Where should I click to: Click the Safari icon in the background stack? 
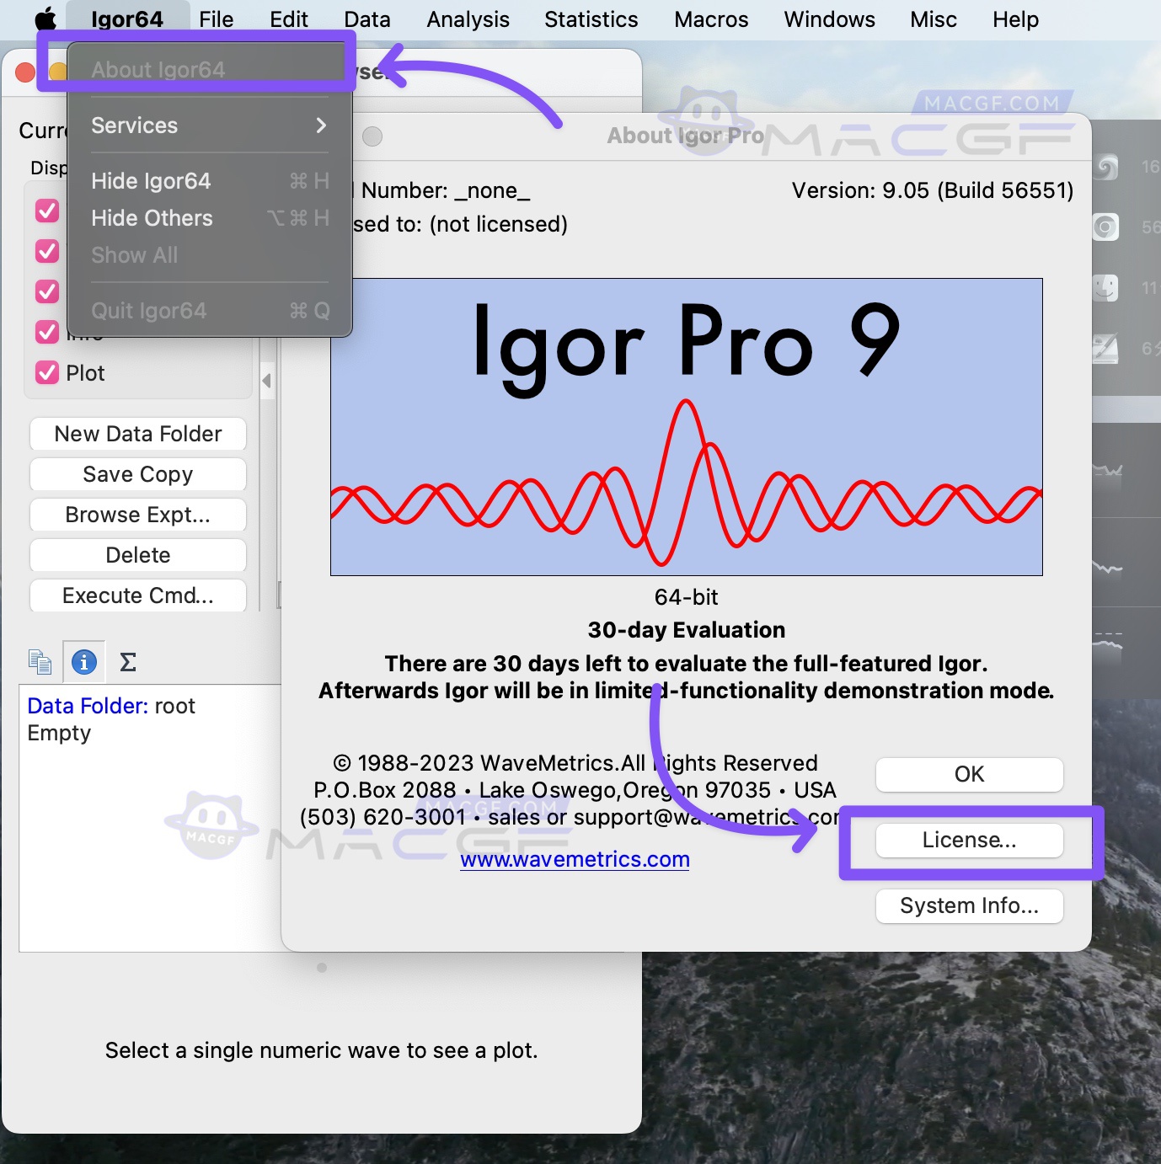[1105, 167]
